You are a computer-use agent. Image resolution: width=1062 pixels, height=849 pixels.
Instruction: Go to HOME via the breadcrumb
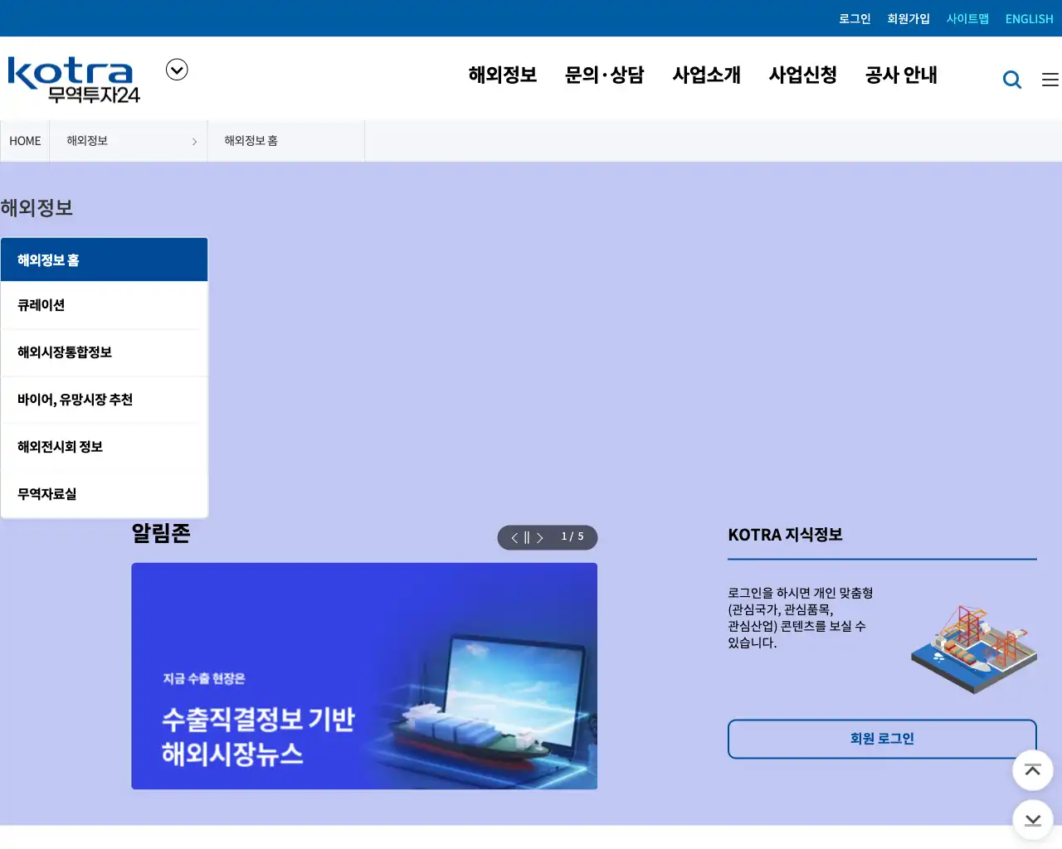tap(24, 141)
